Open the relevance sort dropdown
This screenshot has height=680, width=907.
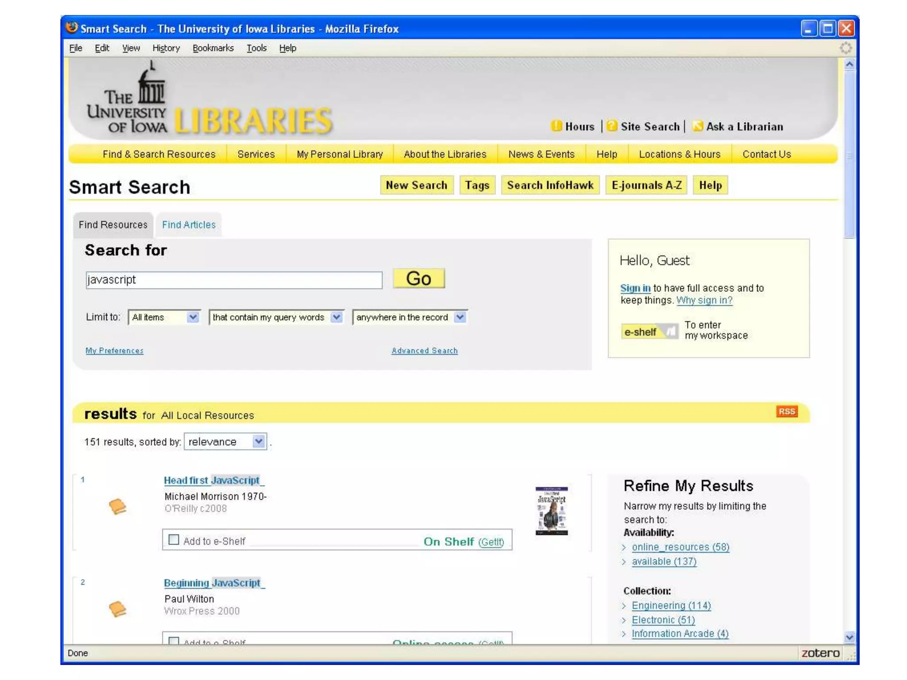point(225,442)
